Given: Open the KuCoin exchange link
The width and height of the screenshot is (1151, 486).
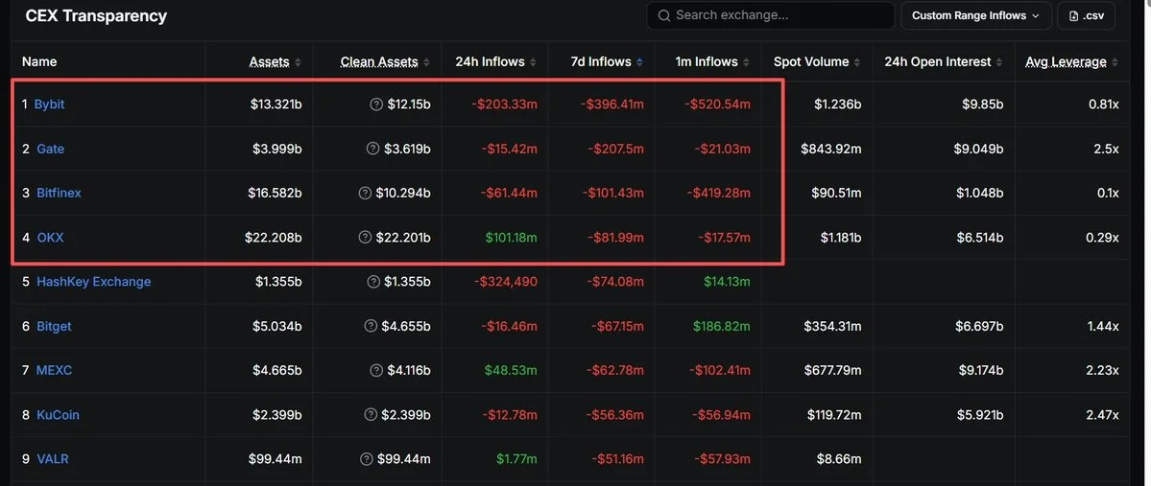Looking at the screenshot, I should point(58,415).
